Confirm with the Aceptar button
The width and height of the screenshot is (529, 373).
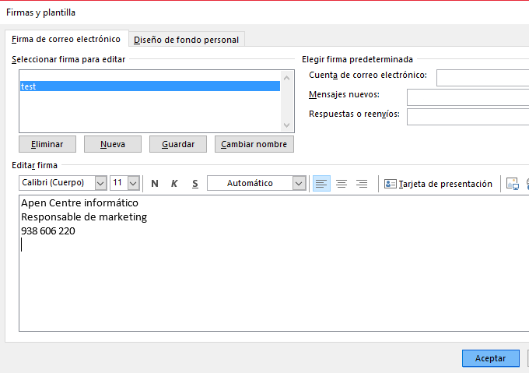(x=490, y=358)
